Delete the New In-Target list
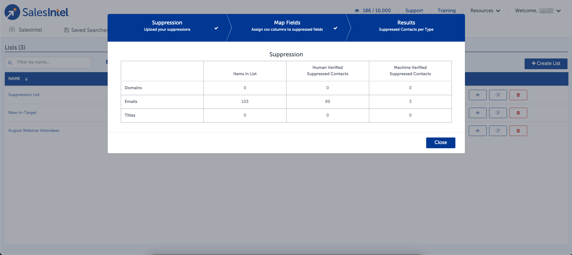This screenshot has height=255, width=572. pos(518,113)
